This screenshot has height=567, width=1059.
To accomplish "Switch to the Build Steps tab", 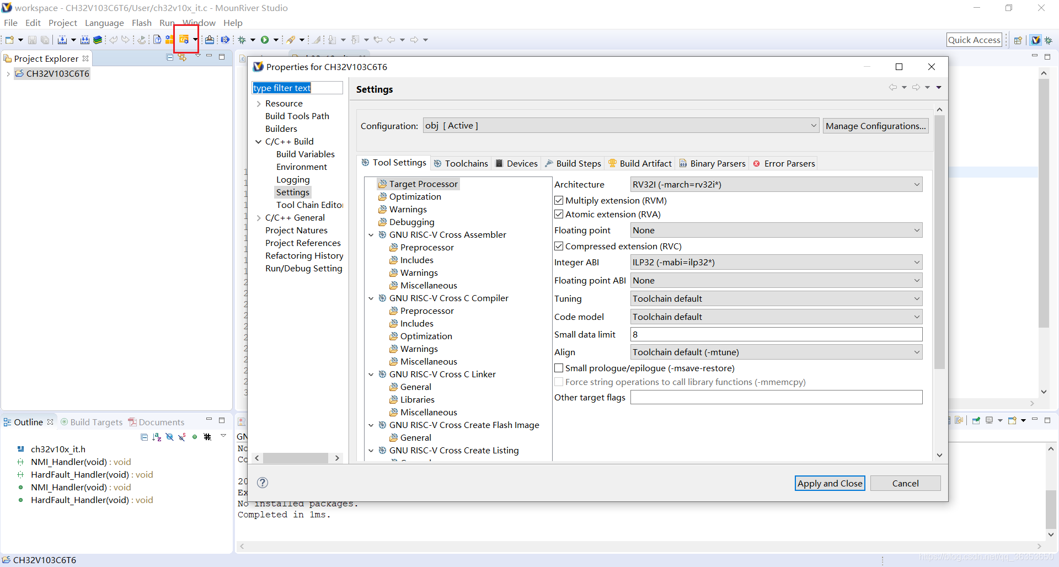I will pyautogui.click(x=573, y=163).
